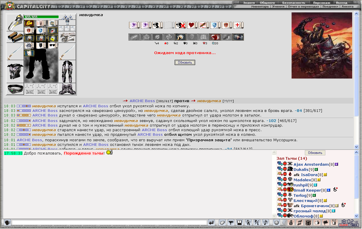Inspect the equipped chest armor
The width and height of the screenshot is (362, 229).
(15, 72)
